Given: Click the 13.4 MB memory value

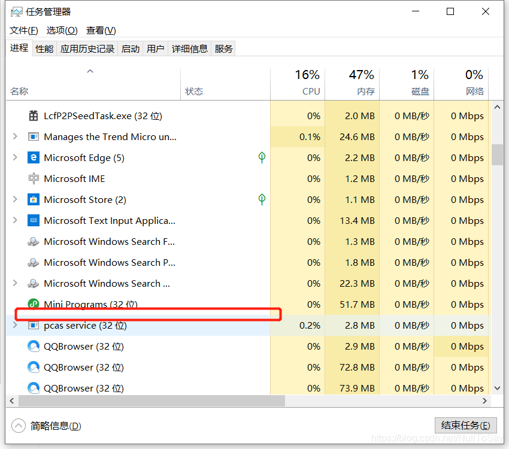Looking at the screenshot, I should pos(357,220).
